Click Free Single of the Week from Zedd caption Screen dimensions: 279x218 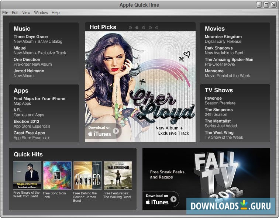26,194
